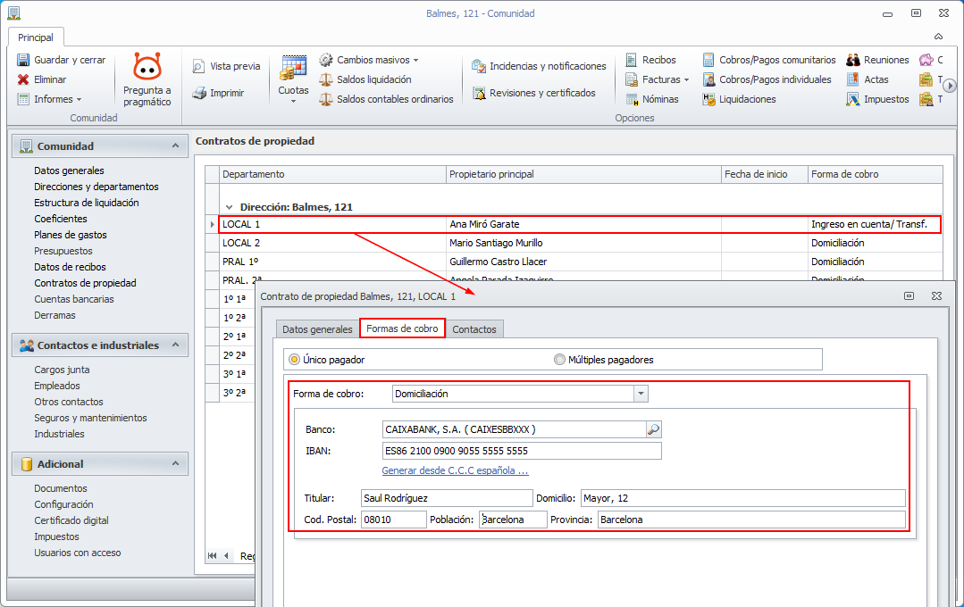The image size is (964, 607).
Task: Open Contratos de propiedad sidebar link
Action: coord(85,283)
